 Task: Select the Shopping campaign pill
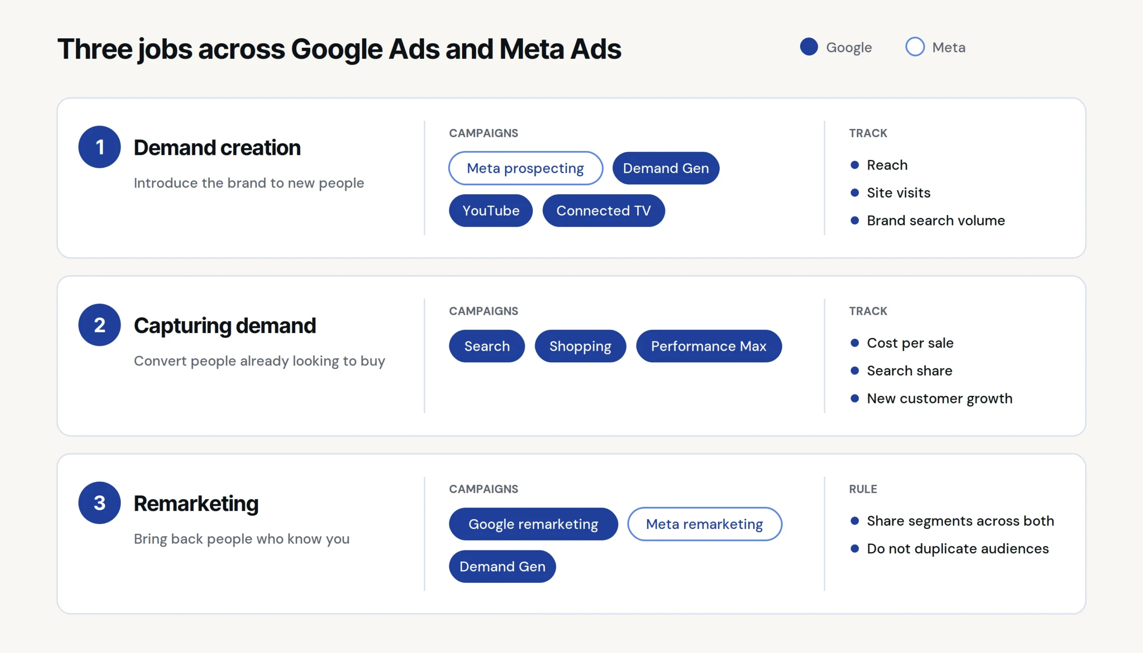coord(580,346)
